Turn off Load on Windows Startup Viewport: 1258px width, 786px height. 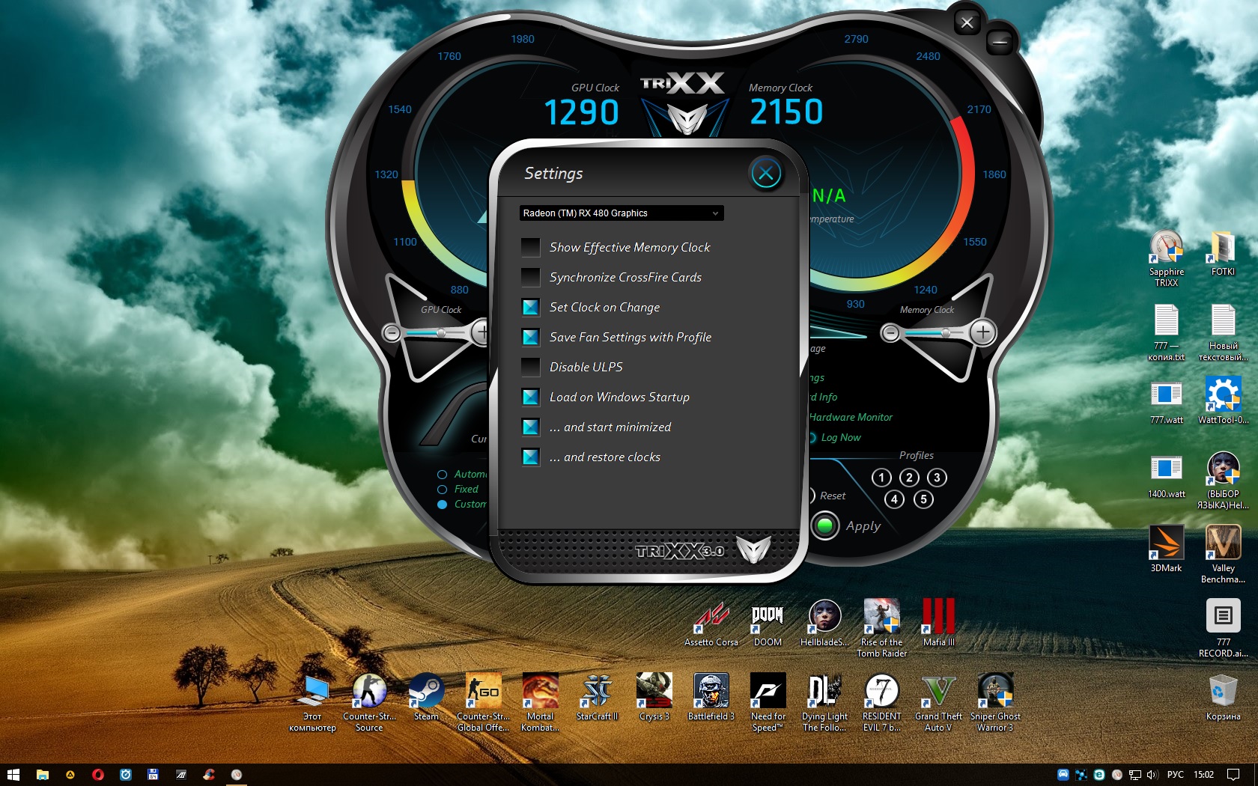(530, 397)
